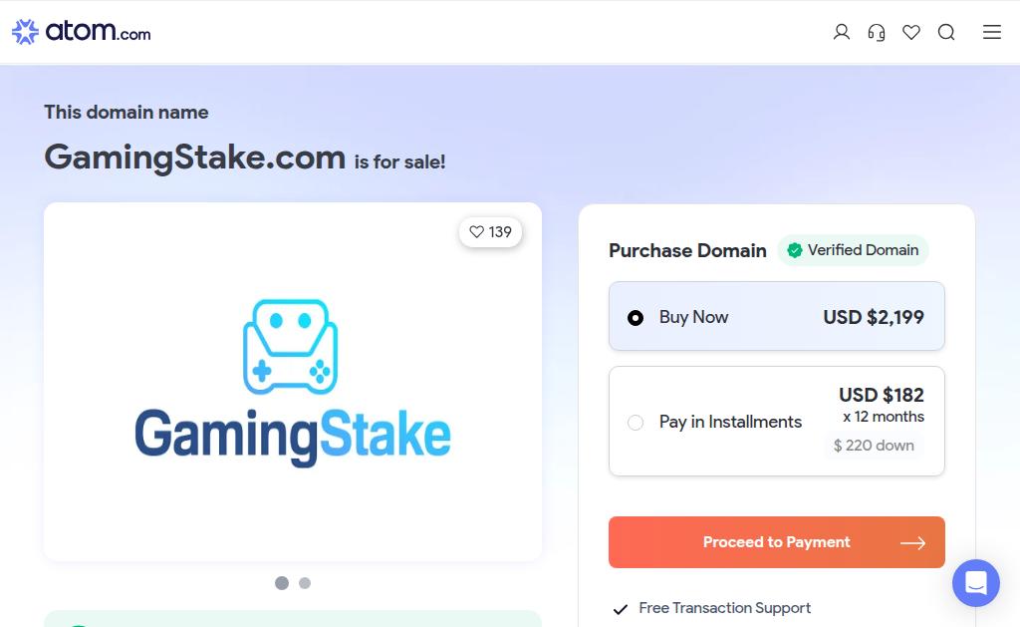The height and width of the screenshot is (627, 1020).
Task: Click the Verified Domain badge
Action: click(853, 250)
